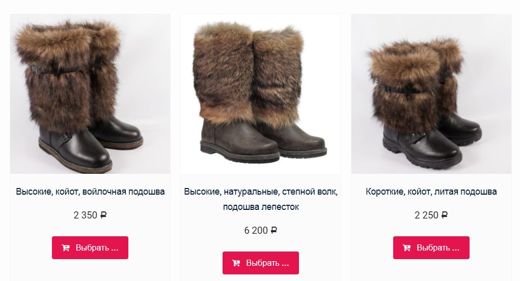Click the 'подошва лепесток' title line
This screenshot has width=520, height=281.
point(261,207)
